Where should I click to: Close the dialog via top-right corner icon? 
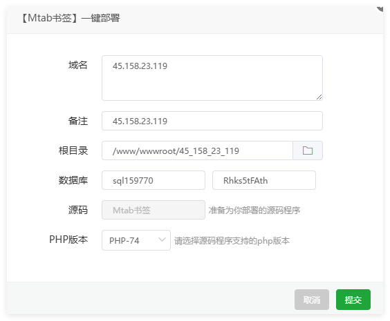(x=380, y=9)
